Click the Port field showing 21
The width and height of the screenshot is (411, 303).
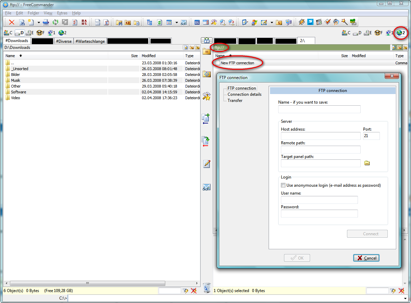(371, 136)
